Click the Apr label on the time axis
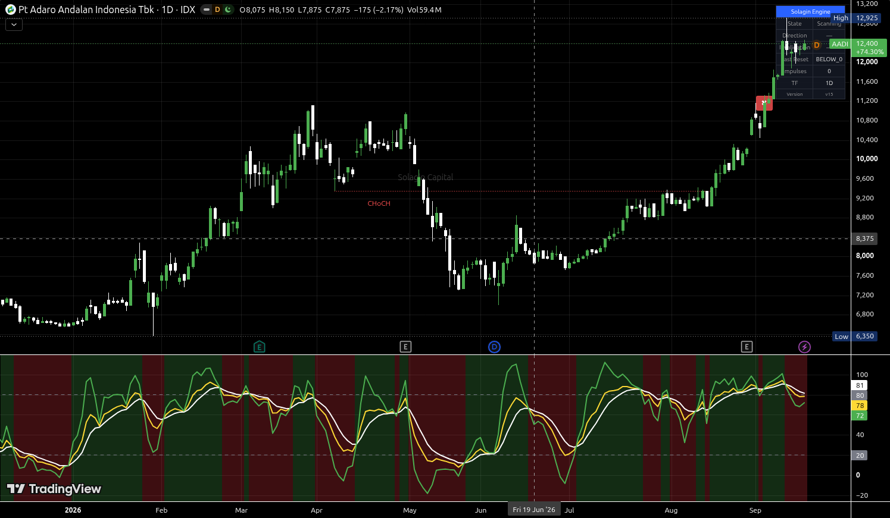The height and width of the screenshot is (518, 890). pos(316,510)
